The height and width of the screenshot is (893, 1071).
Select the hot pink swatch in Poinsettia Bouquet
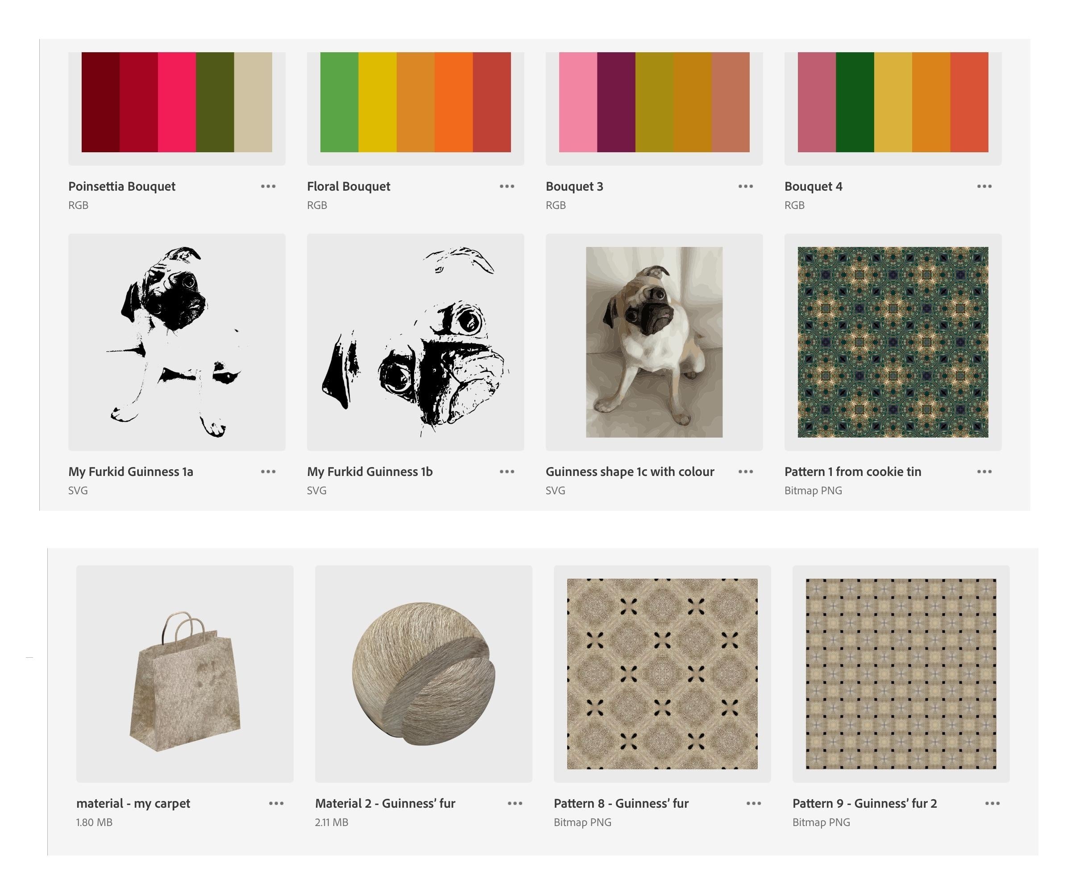tap(177, 102)
